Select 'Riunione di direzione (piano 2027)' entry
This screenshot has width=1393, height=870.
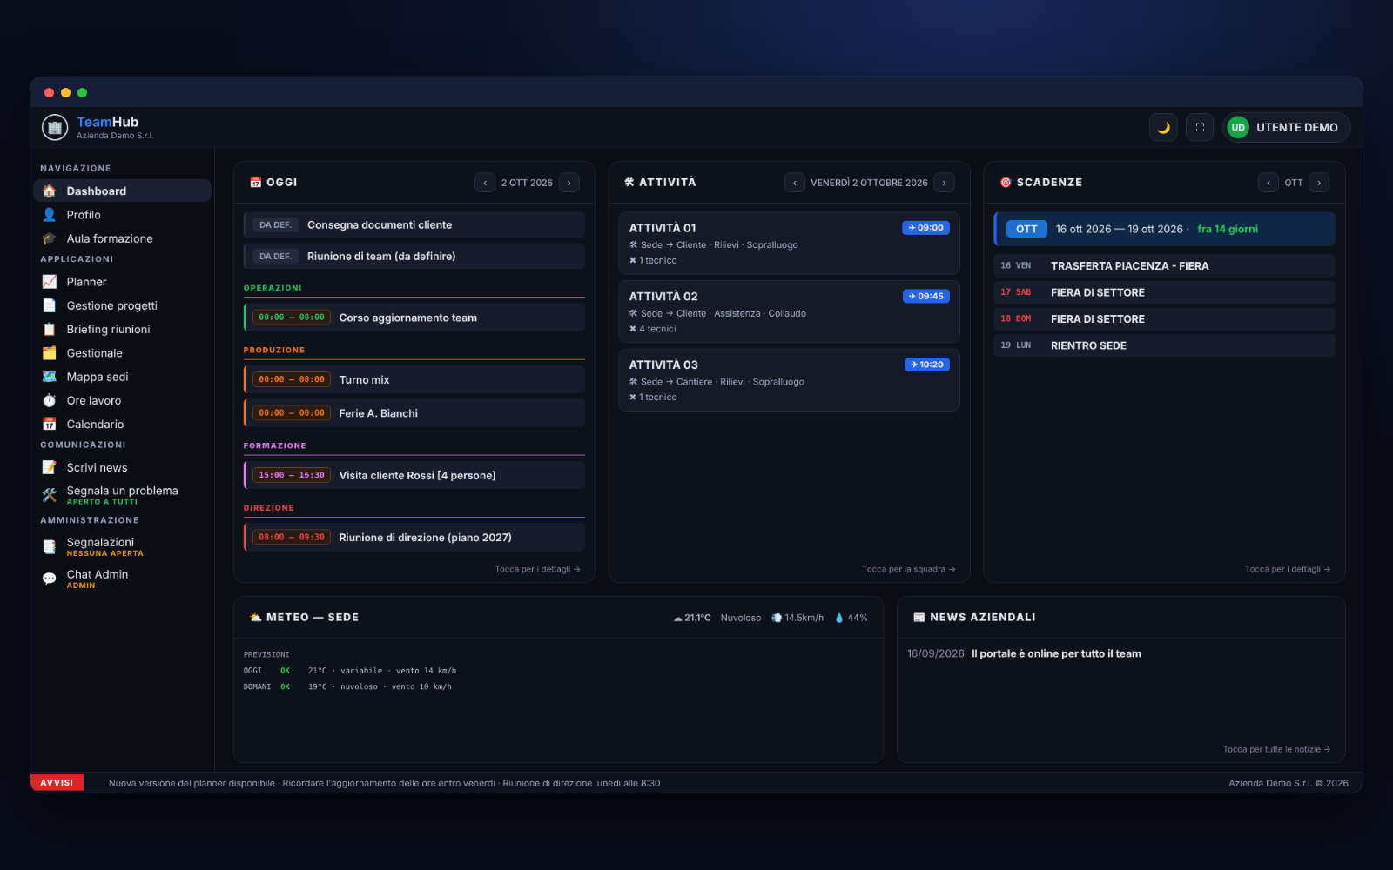tap(414, 538)
